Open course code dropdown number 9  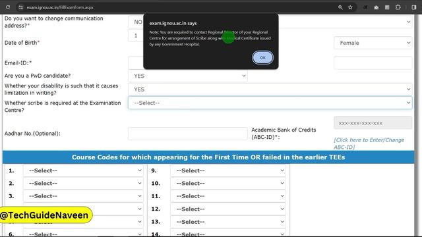coord(228,171)
